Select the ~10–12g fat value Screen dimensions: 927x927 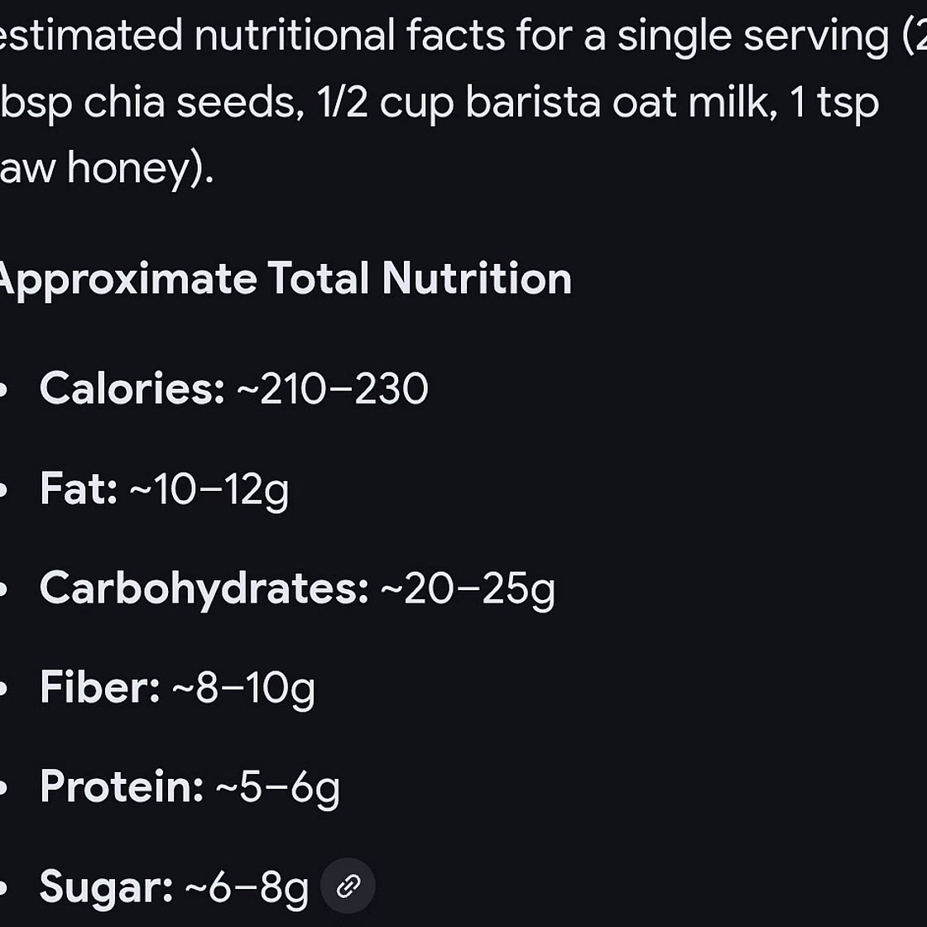(209, 489)
